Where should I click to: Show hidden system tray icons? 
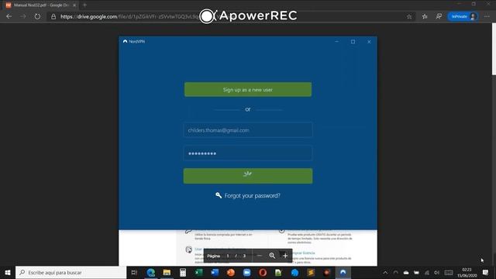385,272
